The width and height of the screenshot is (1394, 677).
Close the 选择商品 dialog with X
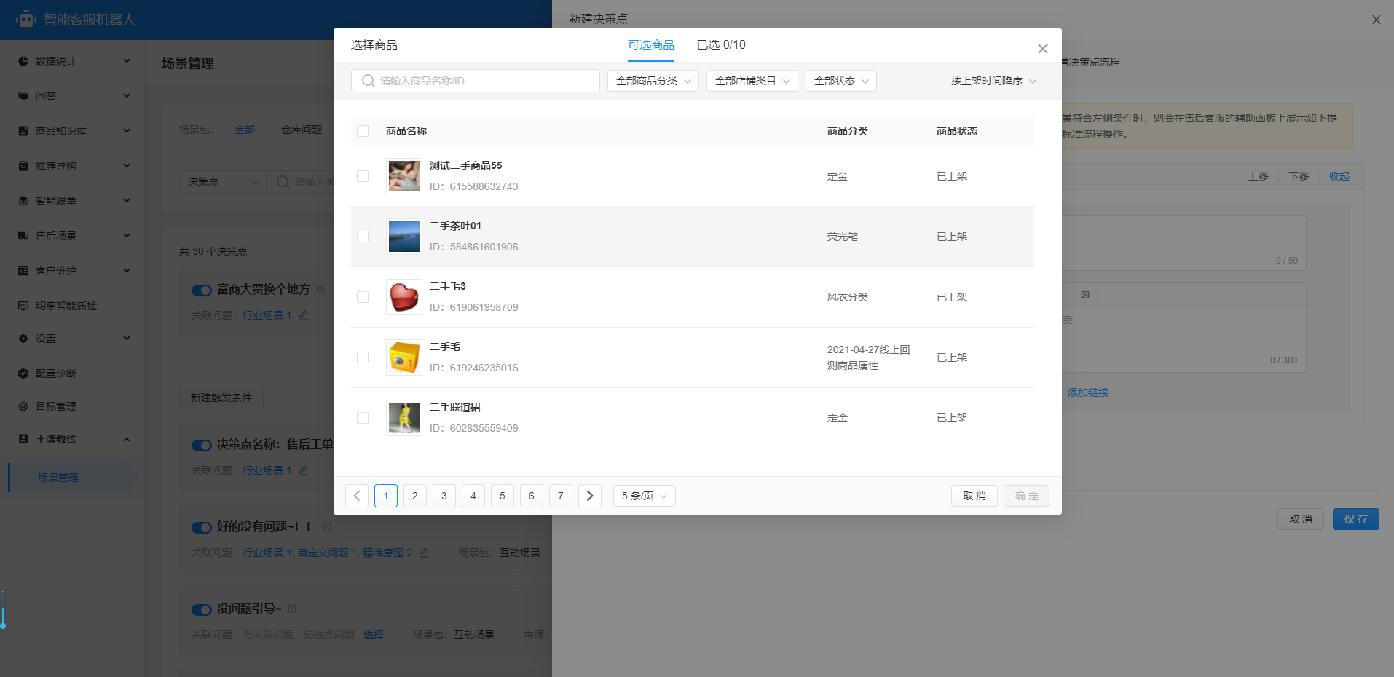pyautogui.click(x=1043, y=49)
